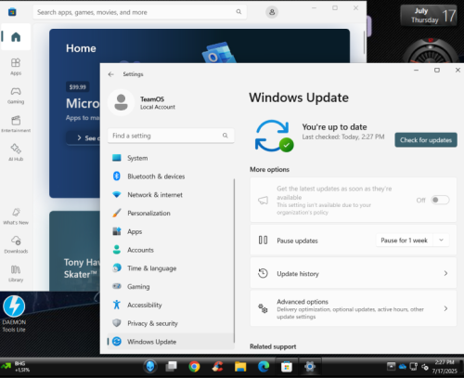Click the Microsoft Store search magnifier icon
Image resolution: width=464 pixels, height=378 pixels.
pos(238,12)
